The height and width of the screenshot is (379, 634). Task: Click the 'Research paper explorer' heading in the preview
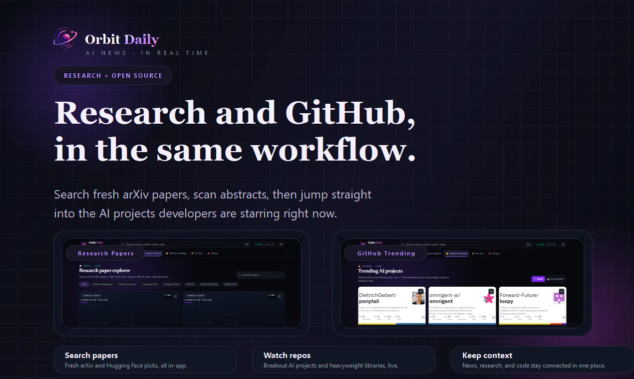coord(105,270)
